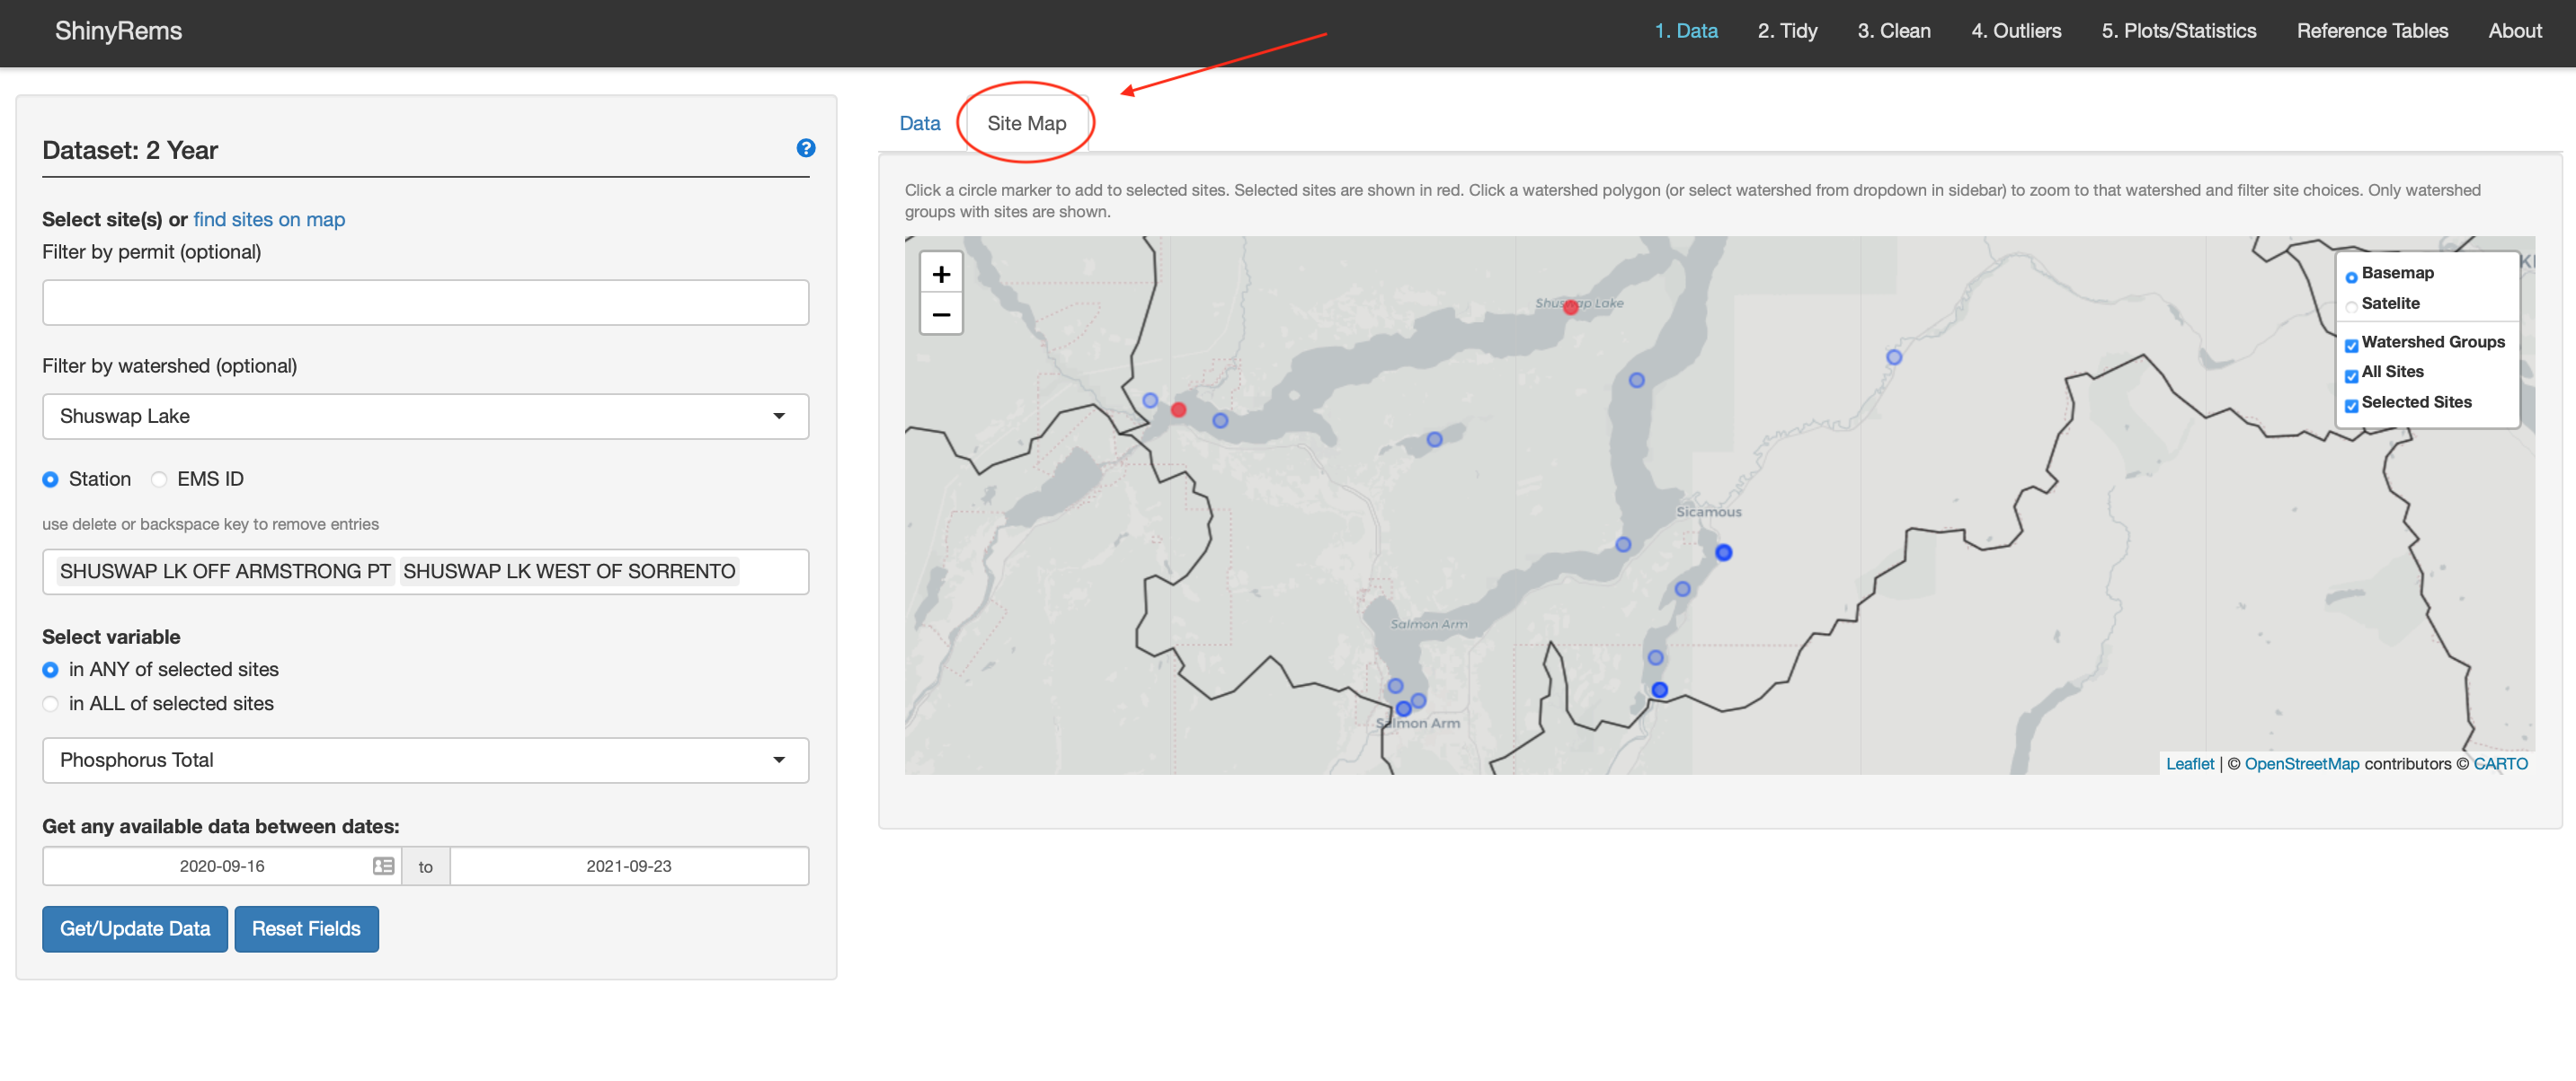Screen dimensions: 2576x1081
Task: Click the calendar icon in start date field
Action: pos(383,866)
